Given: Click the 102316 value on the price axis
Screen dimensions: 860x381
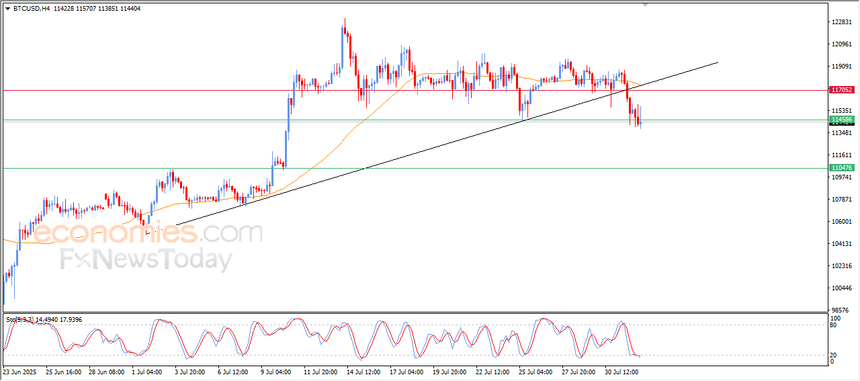Looking at the screenshot, I should [842, 266].
